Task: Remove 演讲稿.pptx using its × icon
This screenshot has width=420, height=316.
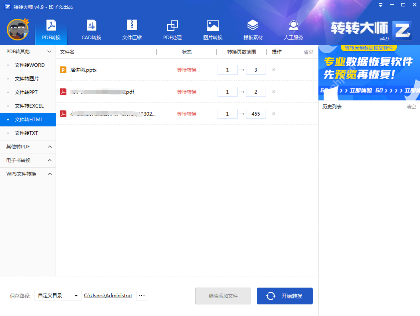Action: tap(274, 69)
